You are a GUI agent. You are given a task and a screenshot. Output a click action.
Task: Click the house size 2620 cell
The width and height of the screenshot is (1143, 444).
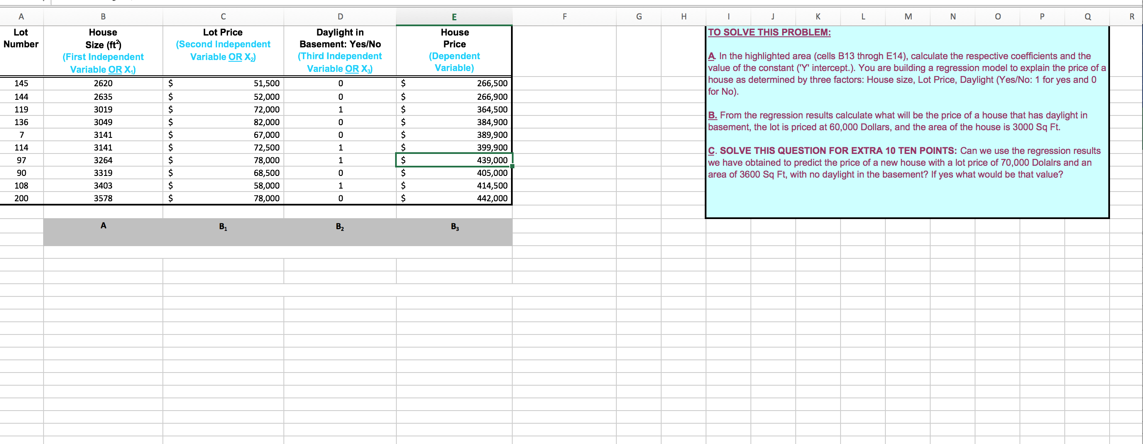pyautogui.click(x=103, y=83)
